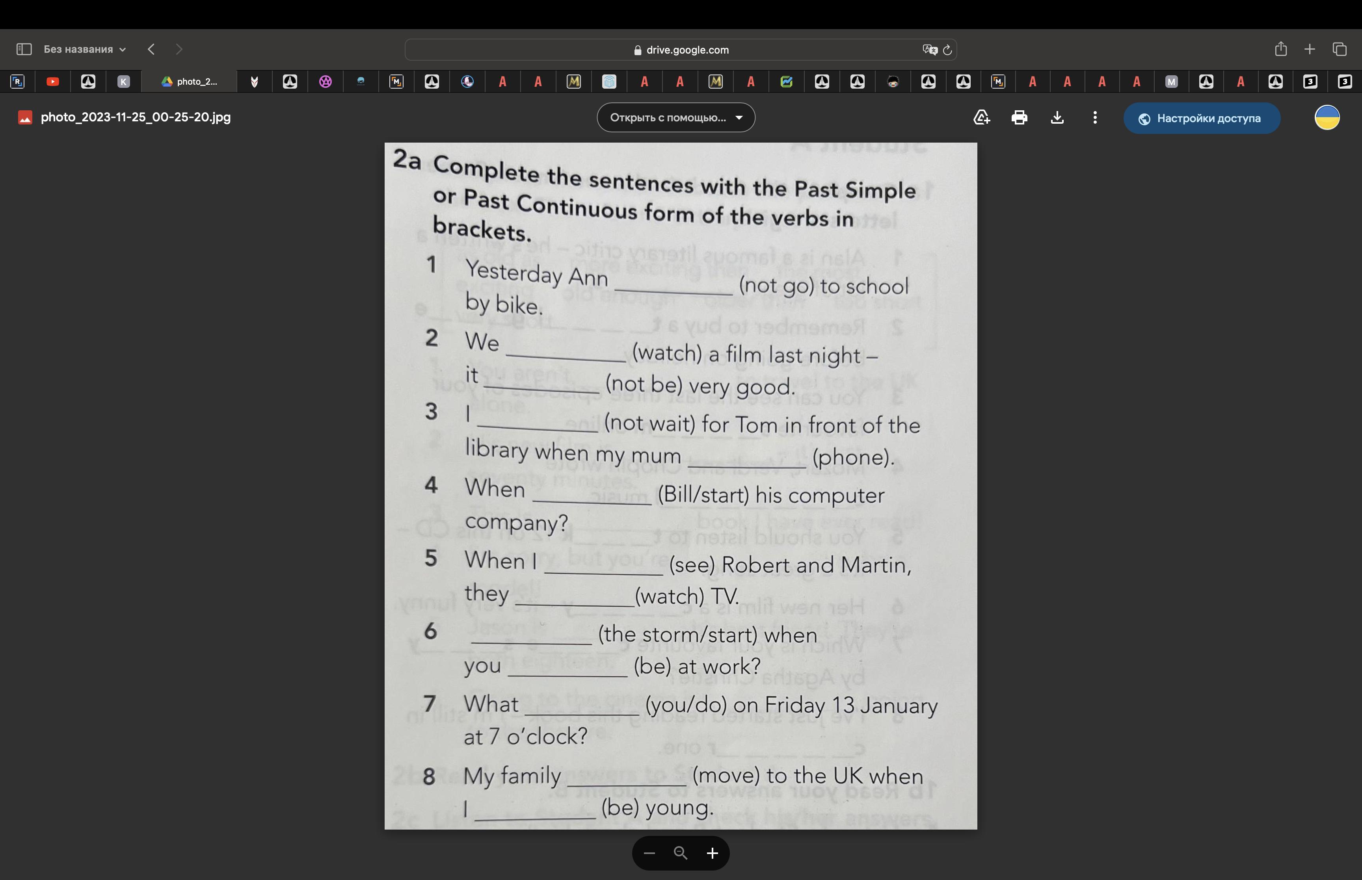
Task: Click the page translate icon in address bar
Action: click(x=929, y=50)
